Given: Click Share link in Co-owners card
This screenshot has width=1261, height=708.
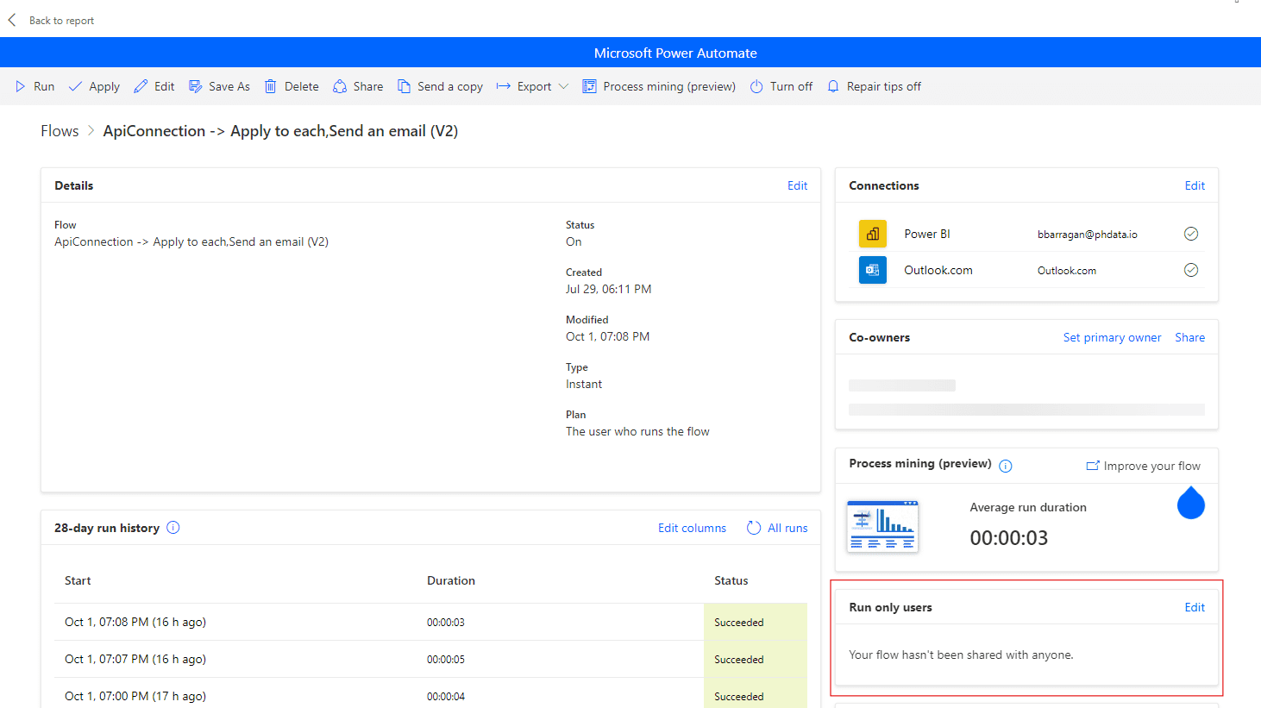Looking at the screenshot, I should [x=1189, y=337].
